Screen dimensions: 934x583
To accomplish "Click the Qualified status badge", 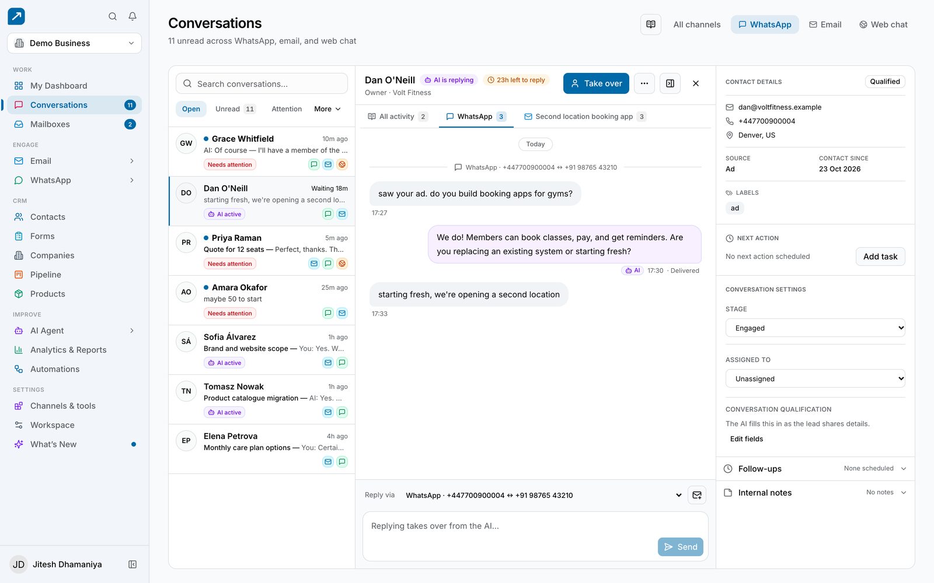I will pyautogui.click(x=885, y=82).
